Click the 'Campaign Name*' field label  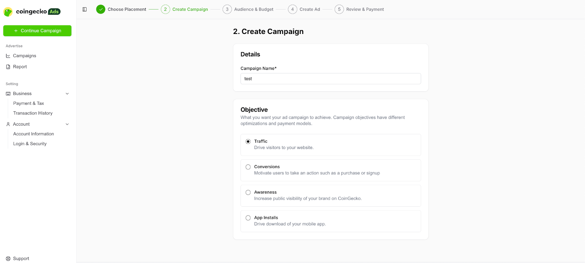click(x=258, y=69)
